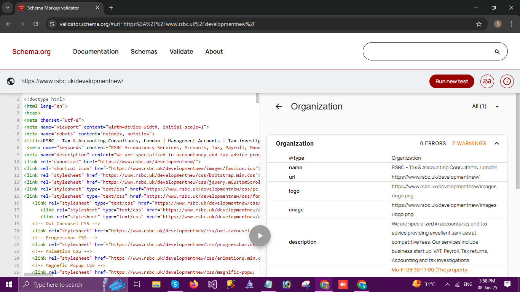Open the Windows Start menu
Viewport: 520px width, 292px height.
pyautogui.click(x=9, y=284)
